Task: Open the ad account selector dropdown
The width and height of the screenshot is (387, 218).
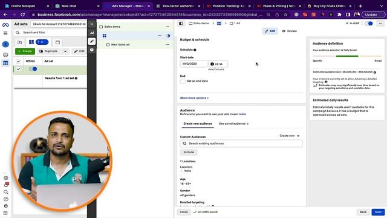Action: pyautogui.click(x=59, y=24)
